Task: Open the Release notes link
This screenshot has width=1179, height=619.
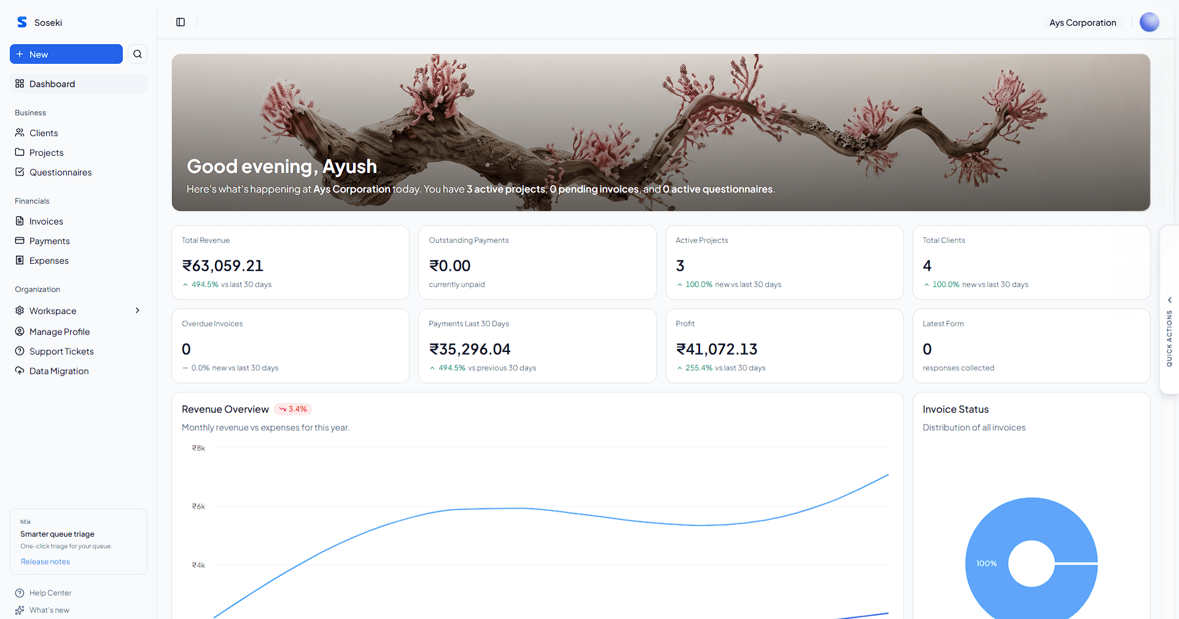Action: pyautogui.click(x=45, y=561)
